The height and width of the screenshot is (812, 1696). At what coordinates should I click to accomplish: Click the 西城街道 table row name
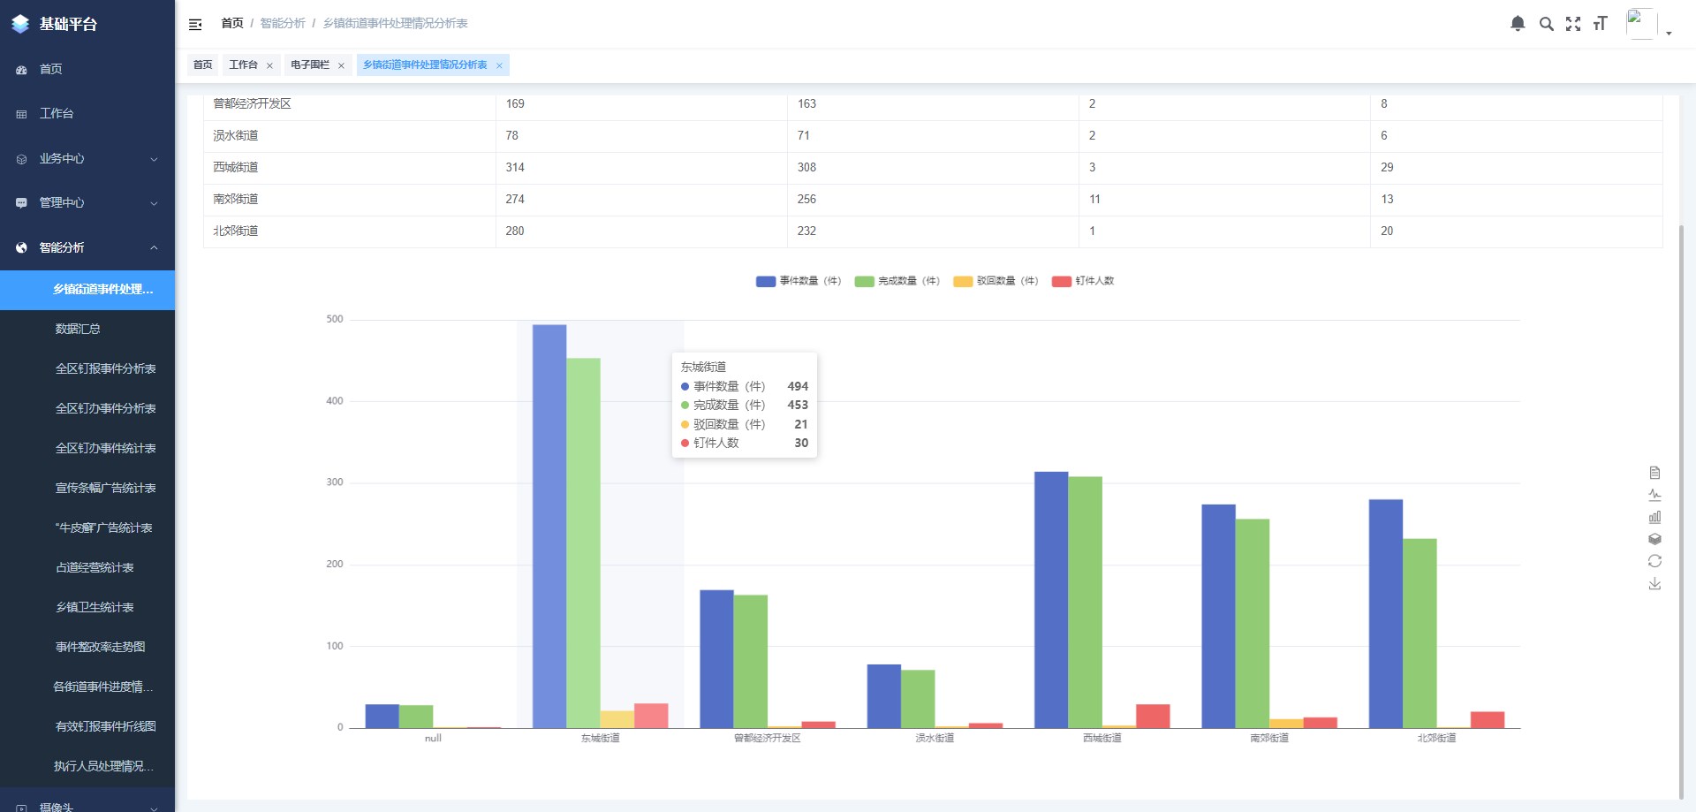(236, 168)
